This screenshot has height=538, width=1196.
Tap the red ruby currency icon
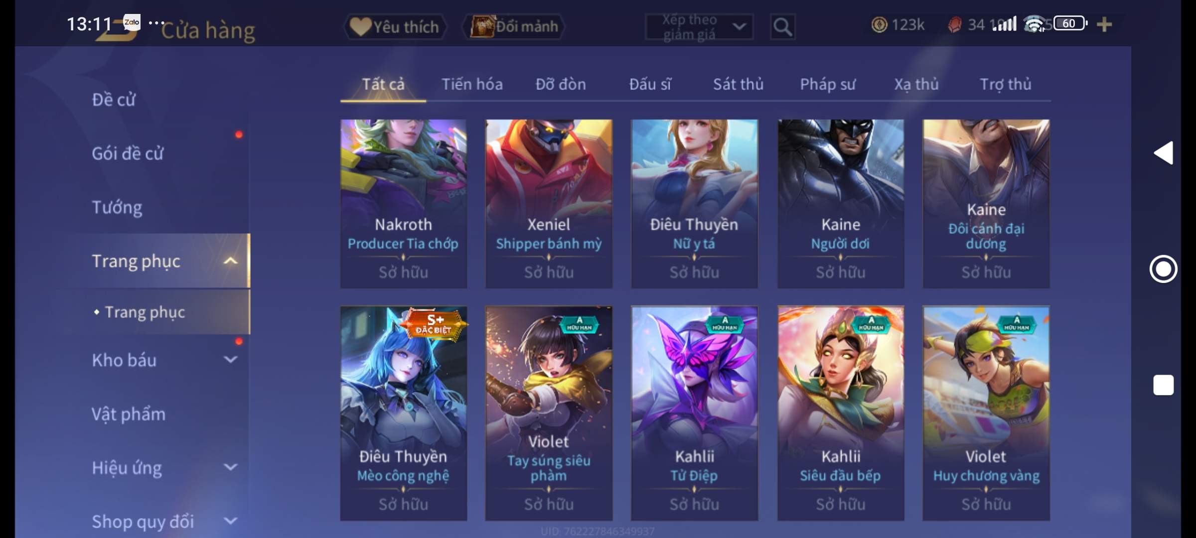click(954, 24)
